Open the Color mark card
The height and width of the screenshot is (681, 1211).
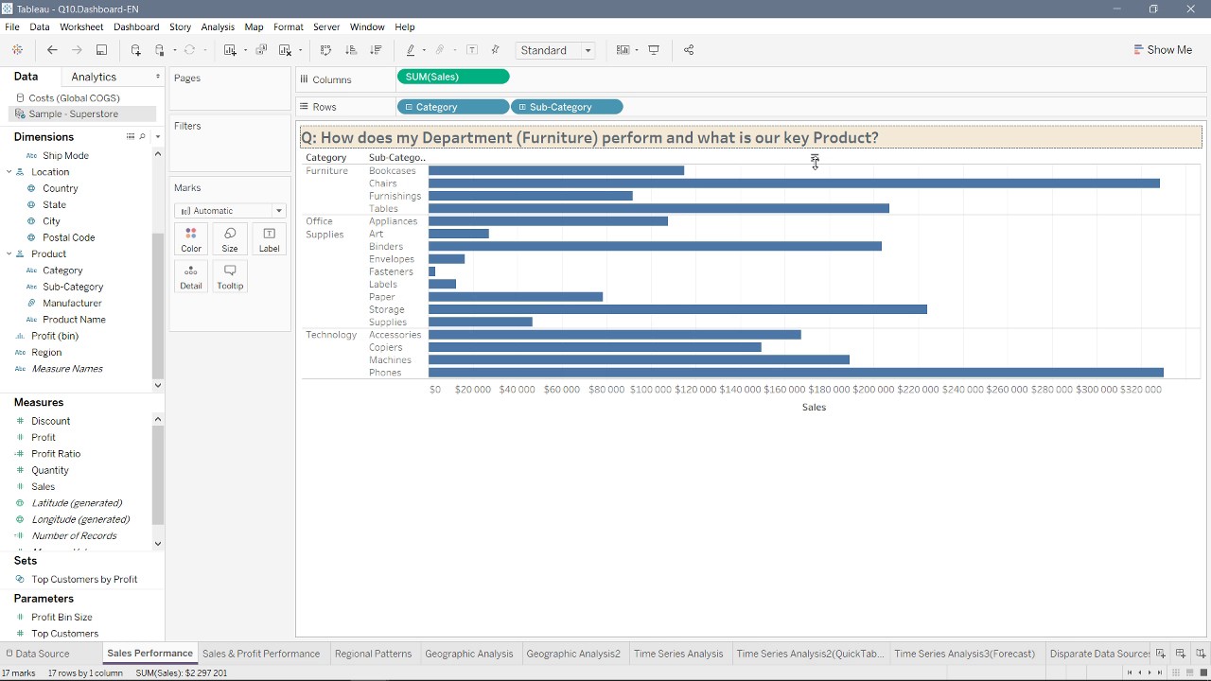(x=191, y=240)
